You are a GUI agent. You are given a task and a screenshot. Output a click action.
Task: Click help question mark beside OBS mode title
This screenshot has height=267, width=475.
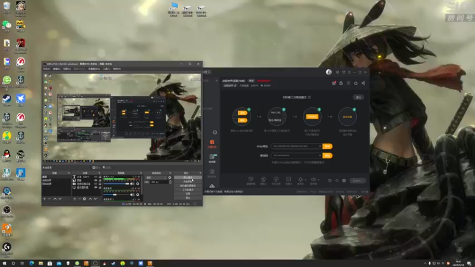tap(309, 97)
